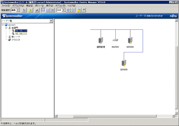Click the crossed tools toolbar icon
Screen dimensions: 179x126
(x=52, y=10)
